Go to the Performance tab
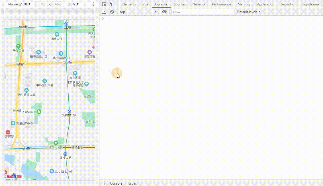 click(x=221, y=4)
